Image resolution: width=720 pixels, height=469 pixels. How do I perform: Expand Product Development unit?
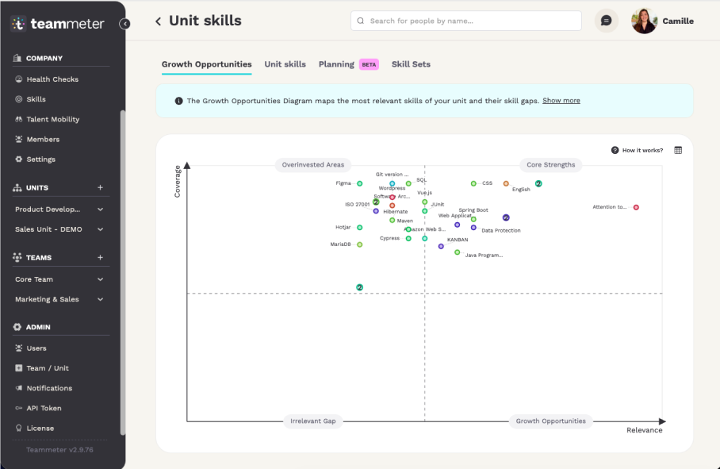(100, 210)
